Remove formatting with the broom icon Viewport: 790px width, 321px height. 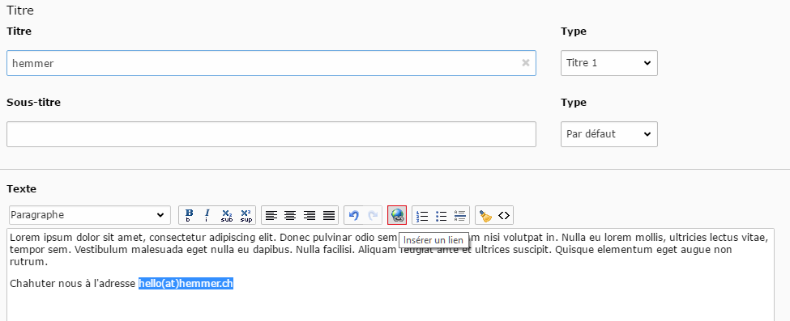click(485, 215)
